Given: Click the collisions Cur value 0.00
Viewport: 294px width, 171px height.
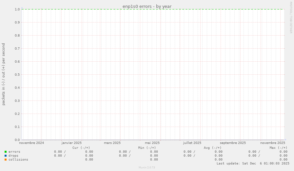Looking at the screenshot, I should click(89, 160).
